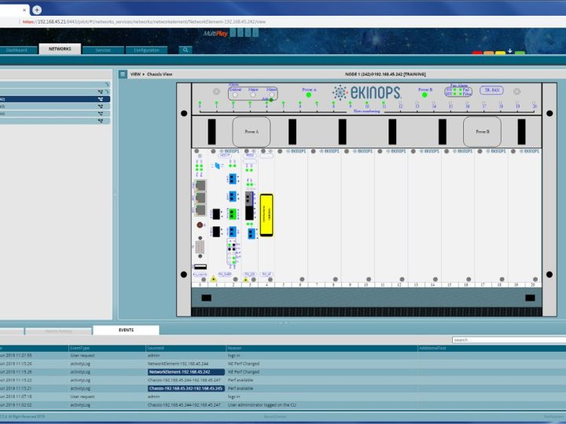Viewport: 566px width, 424px height.
Task: Click the small refresh icon atop left tree
Action: tap(107, 84)
